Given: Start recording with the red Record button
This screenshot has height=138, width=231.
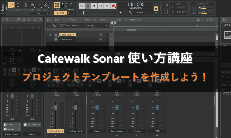Looking at the screenshot, I should 113,6.
